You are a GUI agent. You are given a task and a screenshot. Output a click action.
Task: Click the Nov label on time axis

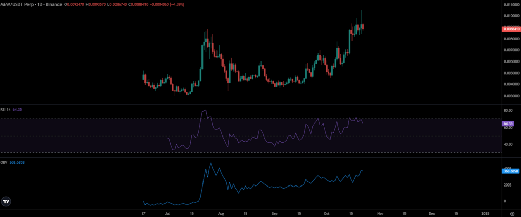pyautogui.click(x=381, y=213)
